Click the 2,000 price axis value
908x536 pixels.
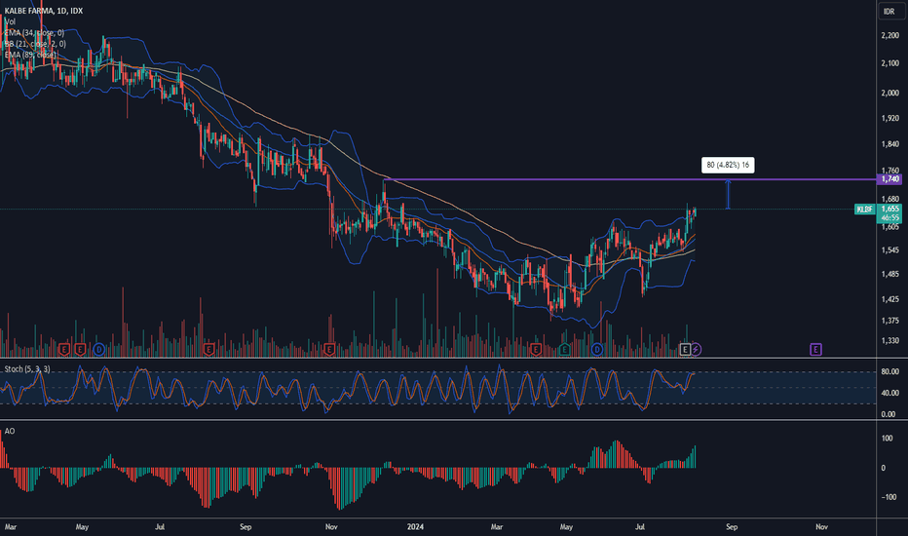click(x=890, y=93)
